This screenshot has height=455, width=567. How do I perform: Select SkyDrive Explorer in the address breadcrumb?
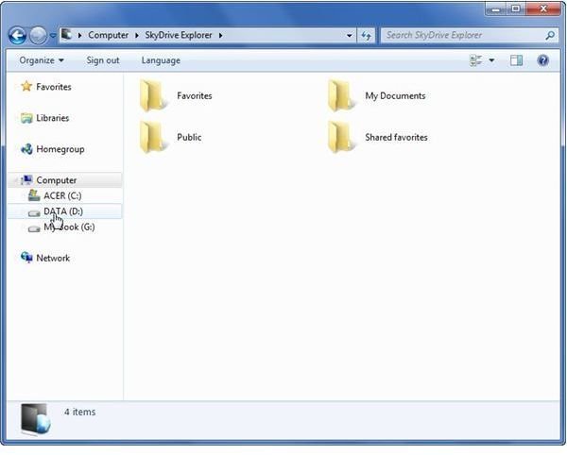tap(179, 35)
